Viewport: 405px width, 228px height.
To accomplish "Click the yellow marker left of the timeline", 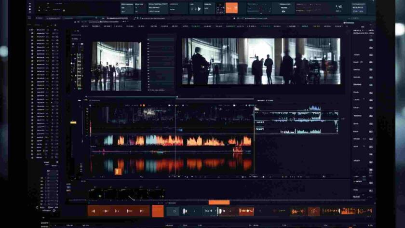I will point(73,122).
